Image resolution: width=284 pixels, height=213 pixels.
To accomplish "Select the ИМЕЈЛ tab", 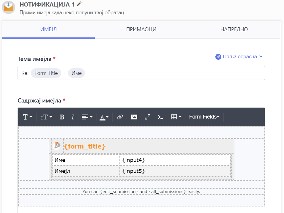I will 48,29.
